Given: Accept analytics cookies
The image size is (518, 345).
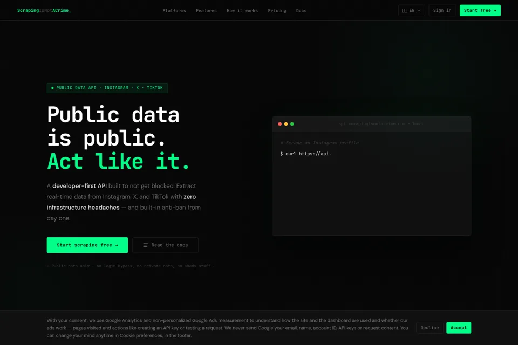Looking at the screenshot, I should tap(459, 328).
